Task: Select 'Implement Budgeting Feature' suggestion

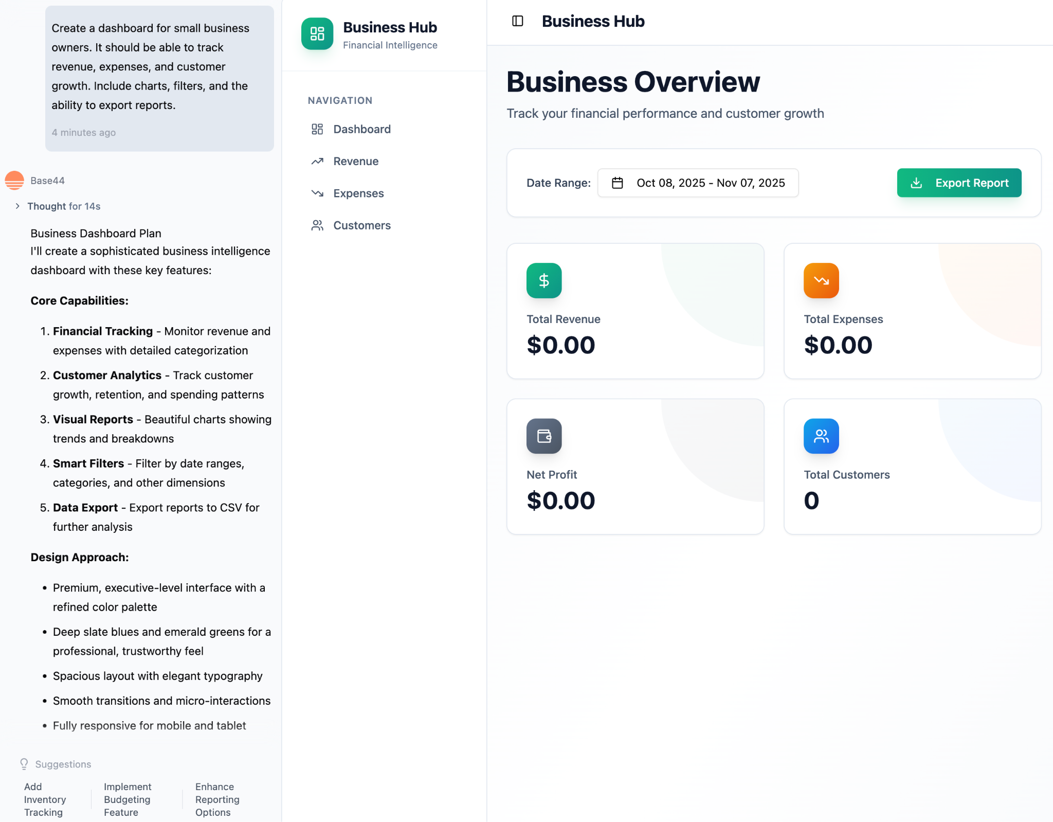Action: [x=127, y=799]
